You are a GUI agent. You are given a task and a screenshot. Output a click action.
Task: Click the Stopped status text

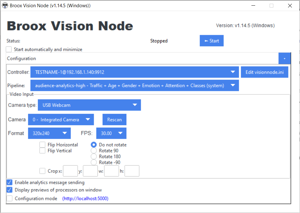tap(159, 41)
